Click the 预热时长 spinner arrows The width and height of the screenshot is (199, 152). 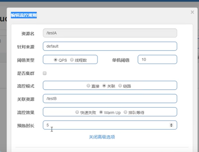click(171, 125)
